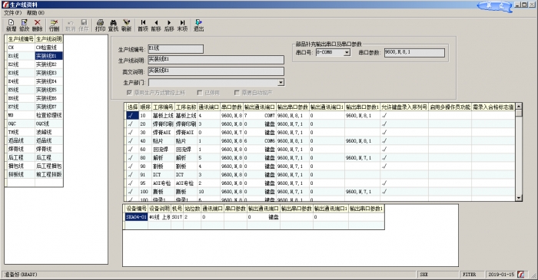Jump to first record with 首项 icon
Image resolution: width=538 pixels, height=280 pixels.
coord(143,25)
